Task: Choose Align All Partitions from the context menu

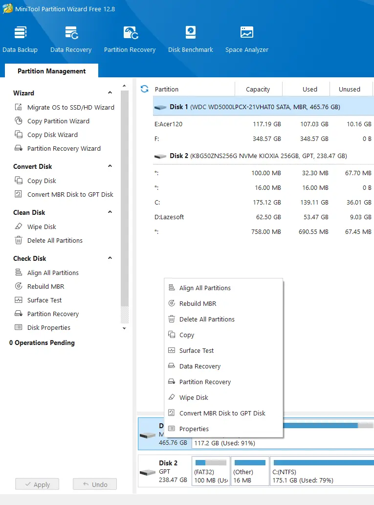Action: 224,288
